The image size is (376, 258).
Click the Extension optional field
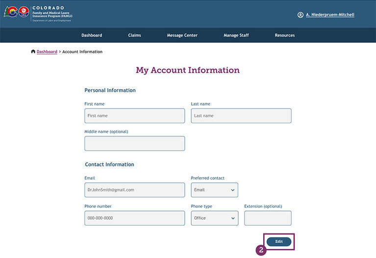tap(268, 218)
